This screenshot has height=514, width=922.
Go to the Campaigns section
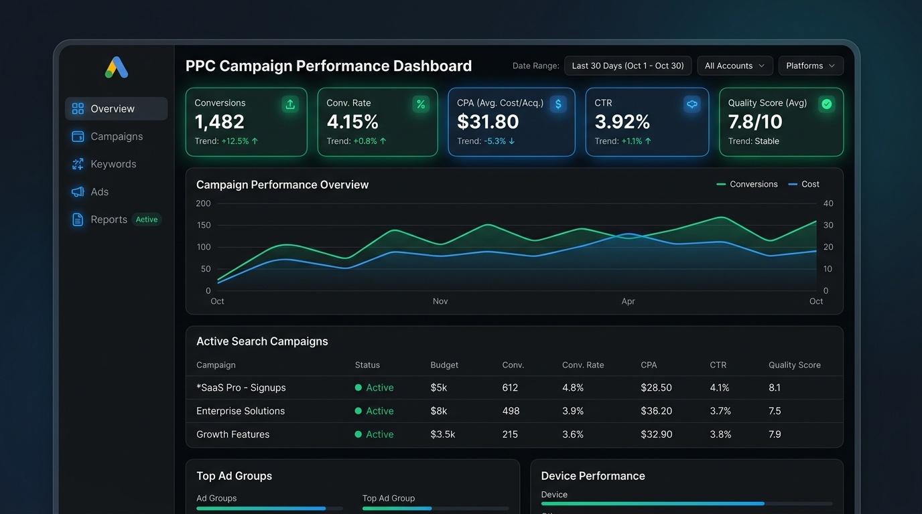pos(117,137)
